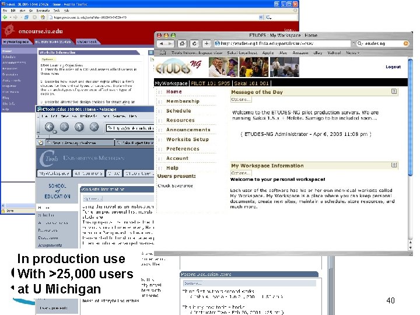Click the Sakai Localhost bookmark in Safari
The height and width of the screenshot is (315, 420).
pos(242,53)
